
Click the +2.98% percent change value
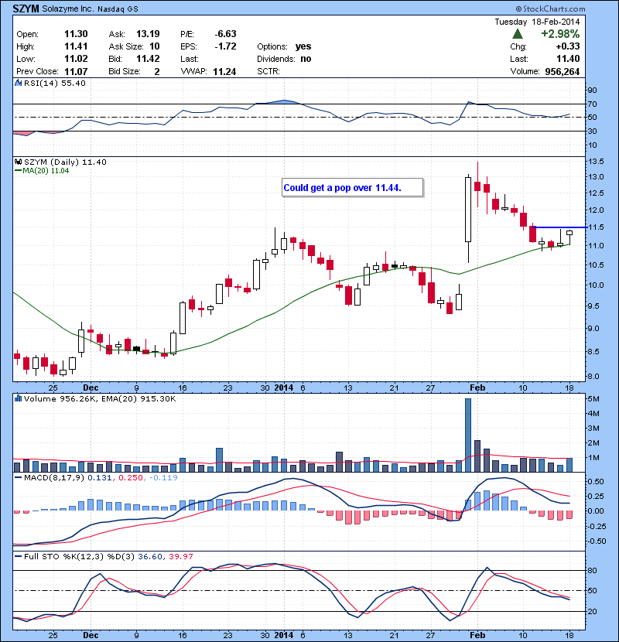click(x=560, y=33)
